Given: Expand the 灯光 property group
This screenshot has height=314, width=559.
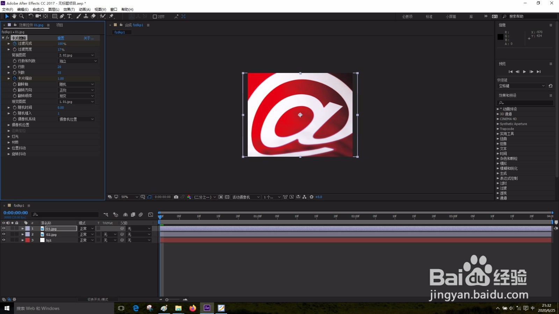Looking at the screenshot, I should click(9, 137).
